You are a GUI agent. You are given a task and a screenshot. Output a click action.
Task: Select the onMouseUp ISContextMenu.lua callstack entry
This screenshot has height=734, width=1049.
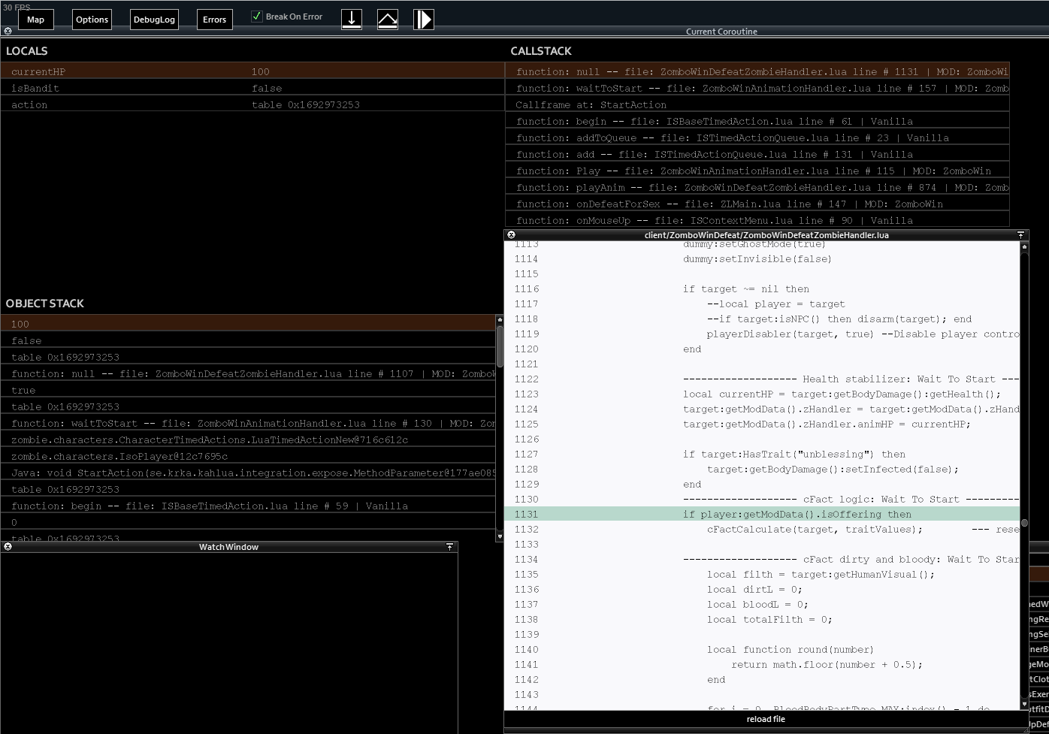[x=757, y=220]
